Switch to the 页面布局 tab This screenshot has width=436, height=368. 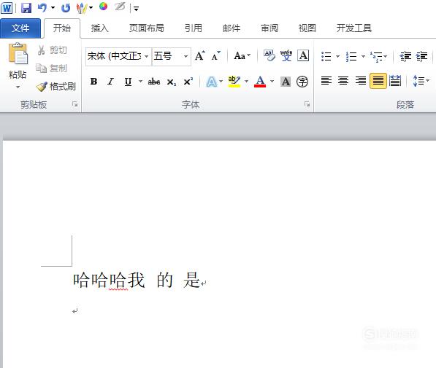point(147,28)
